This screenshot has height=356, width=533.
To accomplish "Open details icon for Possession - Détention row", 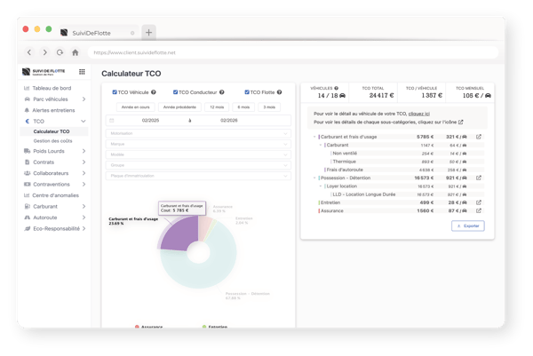I will pos(479,178).
